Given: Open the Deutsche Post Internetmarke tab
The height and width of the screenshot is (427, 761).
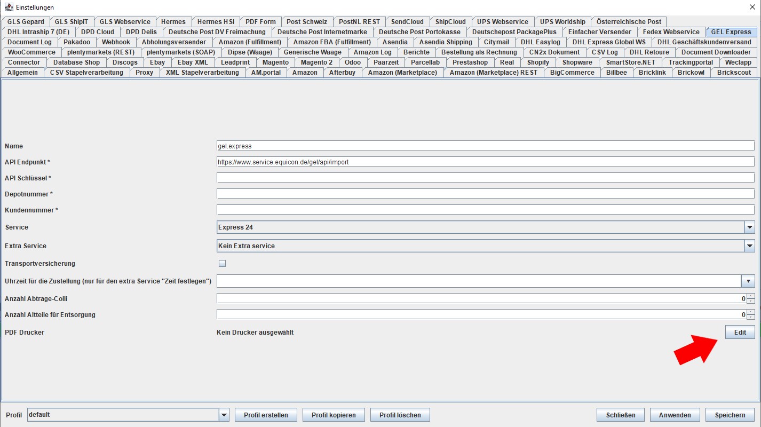Looking at the screenshot, I should tap(322, 32).
